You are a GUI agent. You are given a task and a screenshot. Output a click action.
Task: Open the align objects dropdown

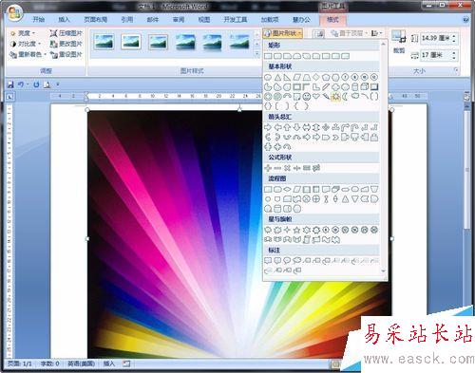tap(376, 33)
